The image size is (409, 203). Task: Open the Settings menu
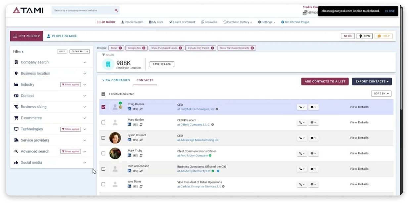point(266,22)
